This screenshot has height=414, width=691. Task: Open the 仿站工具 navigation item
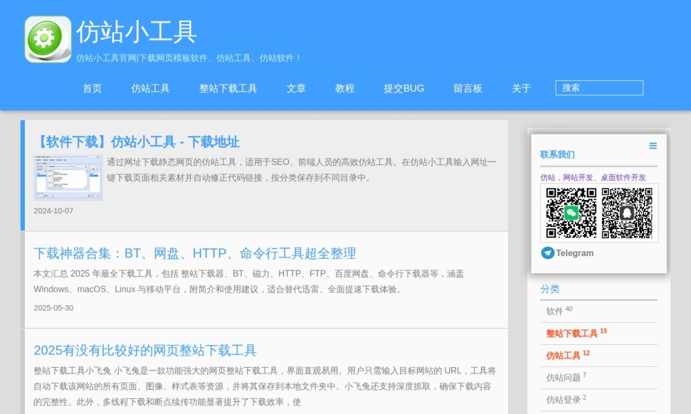pos(150,88)
